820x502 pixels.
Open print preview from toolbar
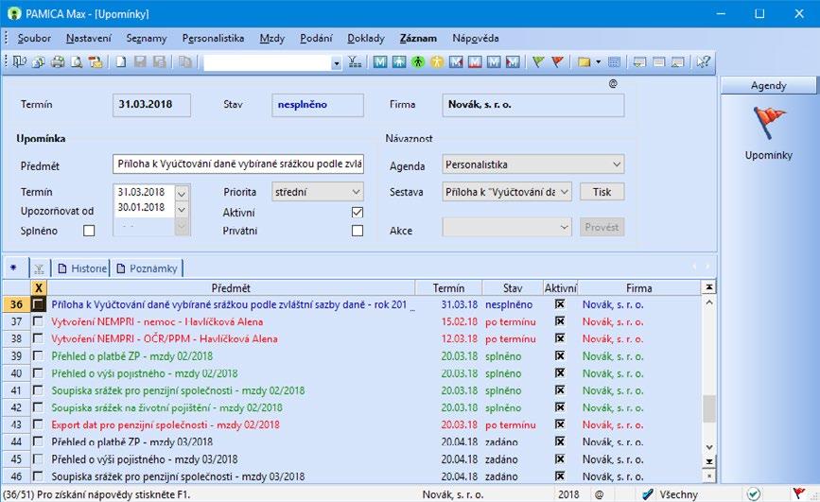pos(77,61)
